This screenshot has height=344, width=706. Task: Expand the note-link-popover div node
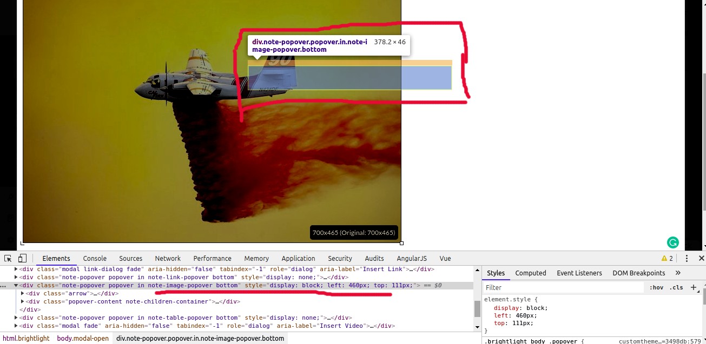(x=16, y=277)
